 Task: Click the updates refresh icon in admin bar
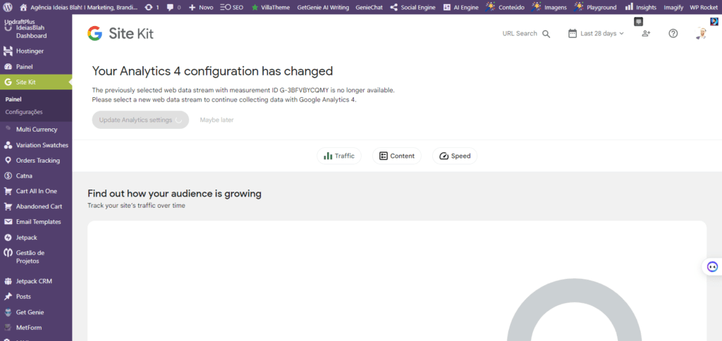point(148,7)
